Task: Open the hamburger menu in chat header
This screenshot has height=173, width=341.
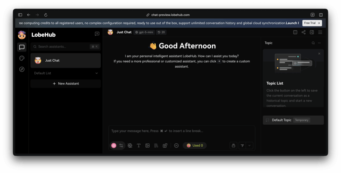Action: click(320, 32)
